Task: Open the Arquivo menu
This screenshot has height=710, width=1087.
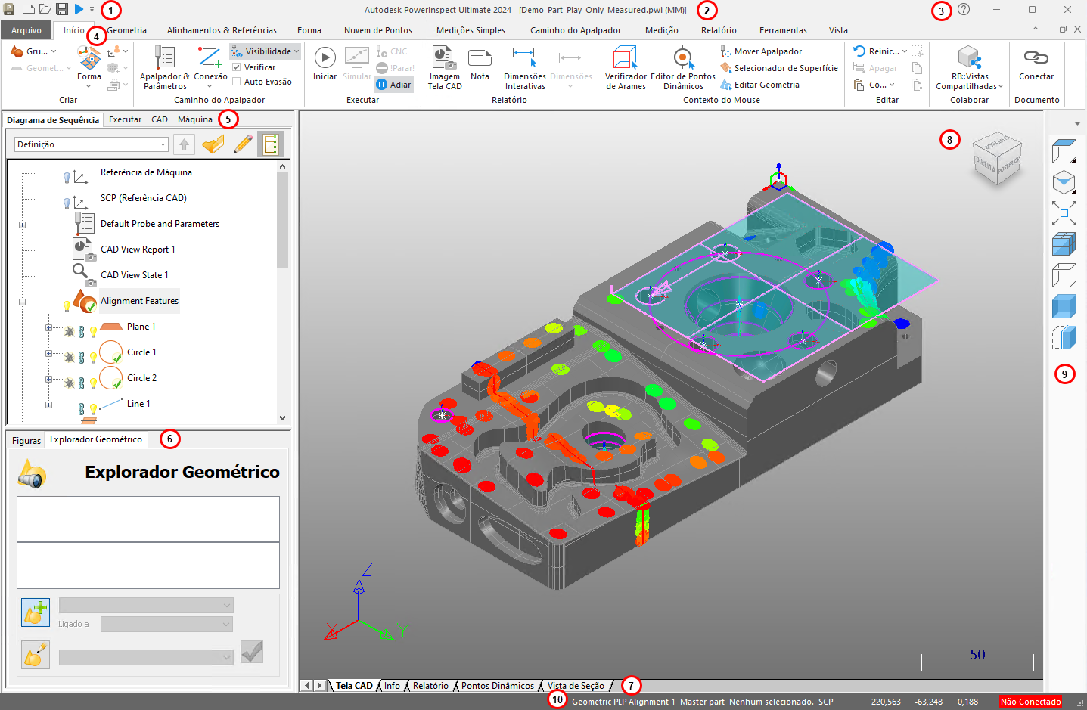Action: pyautogui.click(x=26, y=30)
